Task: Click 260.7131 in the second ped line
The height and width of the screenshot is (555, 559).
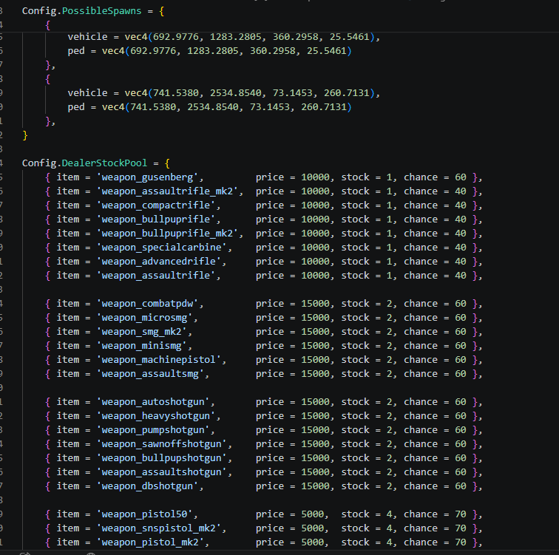Action: pyautogui.click(x=324, y=107)
